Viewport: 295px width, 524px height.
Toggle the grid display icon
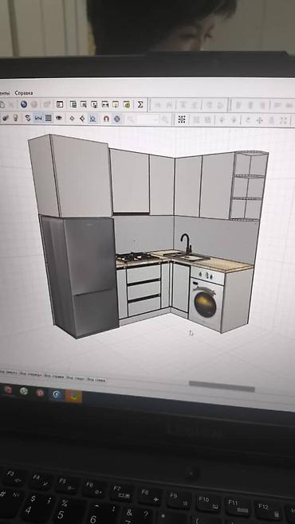49,118
